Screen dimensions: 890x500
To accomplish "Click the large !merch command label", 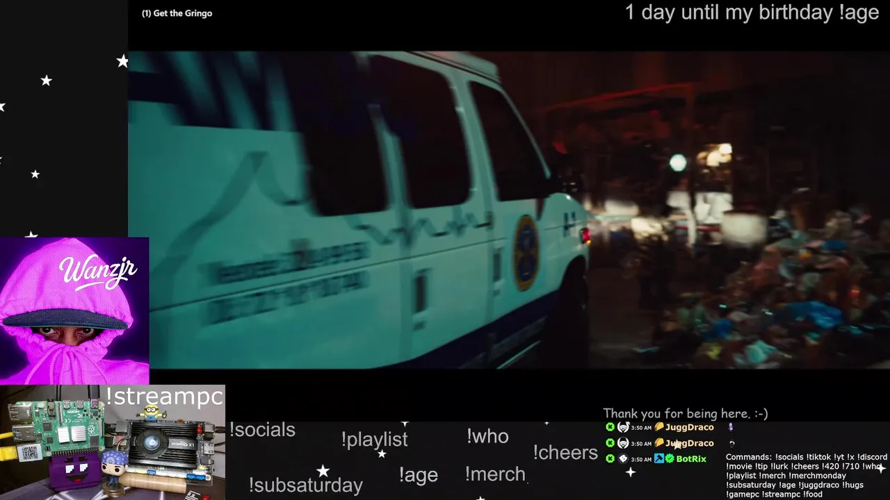I will click(x=495, y=474).
